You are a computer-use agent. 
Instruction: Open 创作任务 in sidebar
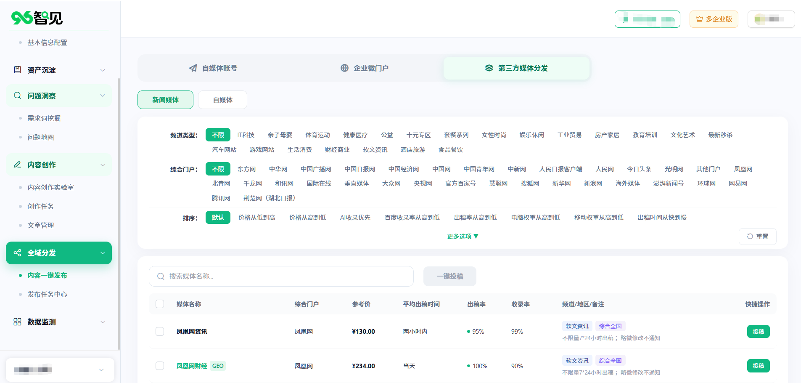[41, 206]
